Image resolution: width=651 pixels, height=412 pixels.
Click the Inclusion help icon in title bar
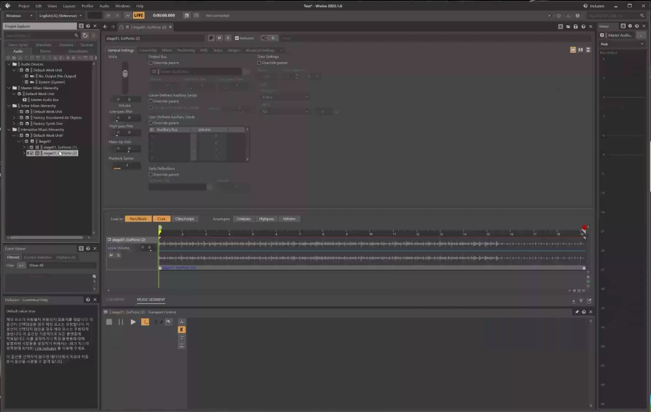[x=585, y=6]
